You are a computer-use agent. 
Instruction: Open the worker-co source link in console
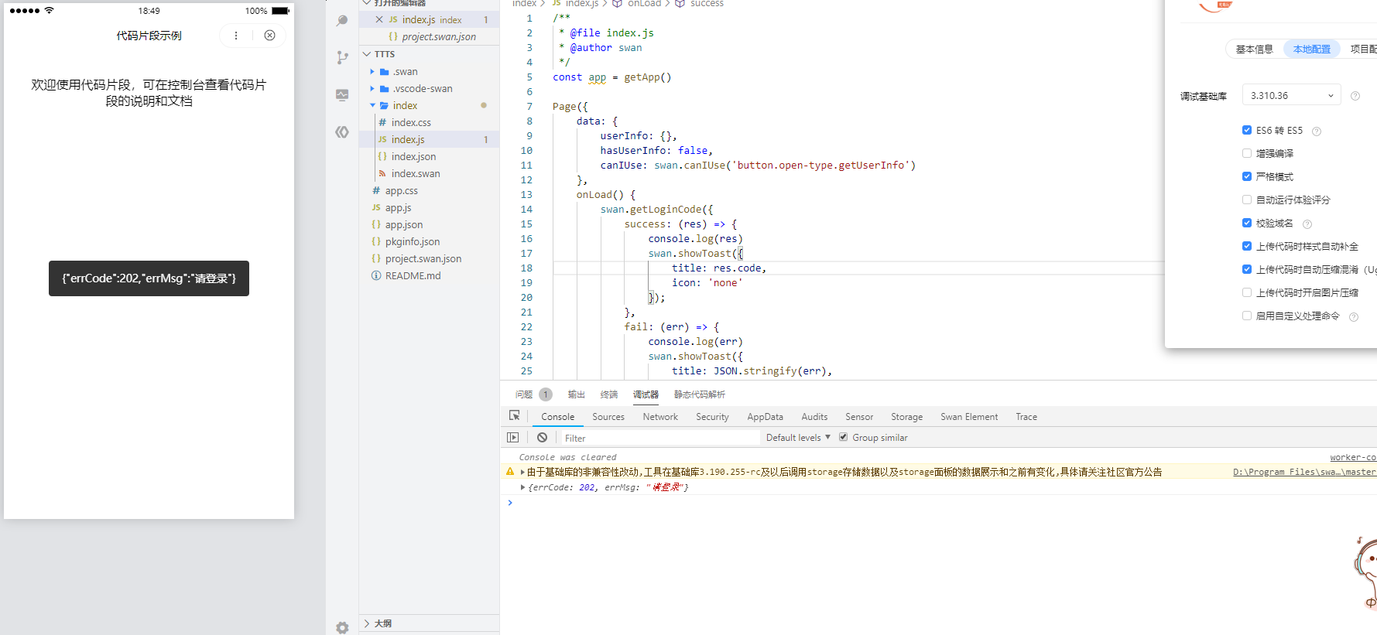tap(1353, 457)
